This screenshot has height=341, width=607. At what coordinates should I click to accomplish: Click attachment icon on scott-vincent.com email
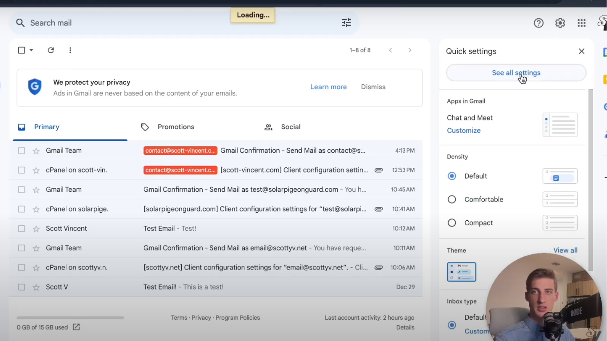pyautogui.click(x=379, y=170)
